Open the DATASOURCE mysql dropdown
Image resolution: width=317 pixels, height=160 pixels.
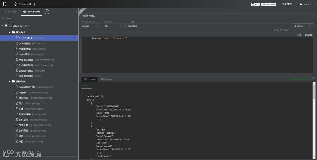pyautogui.click(x=92, y=26)
